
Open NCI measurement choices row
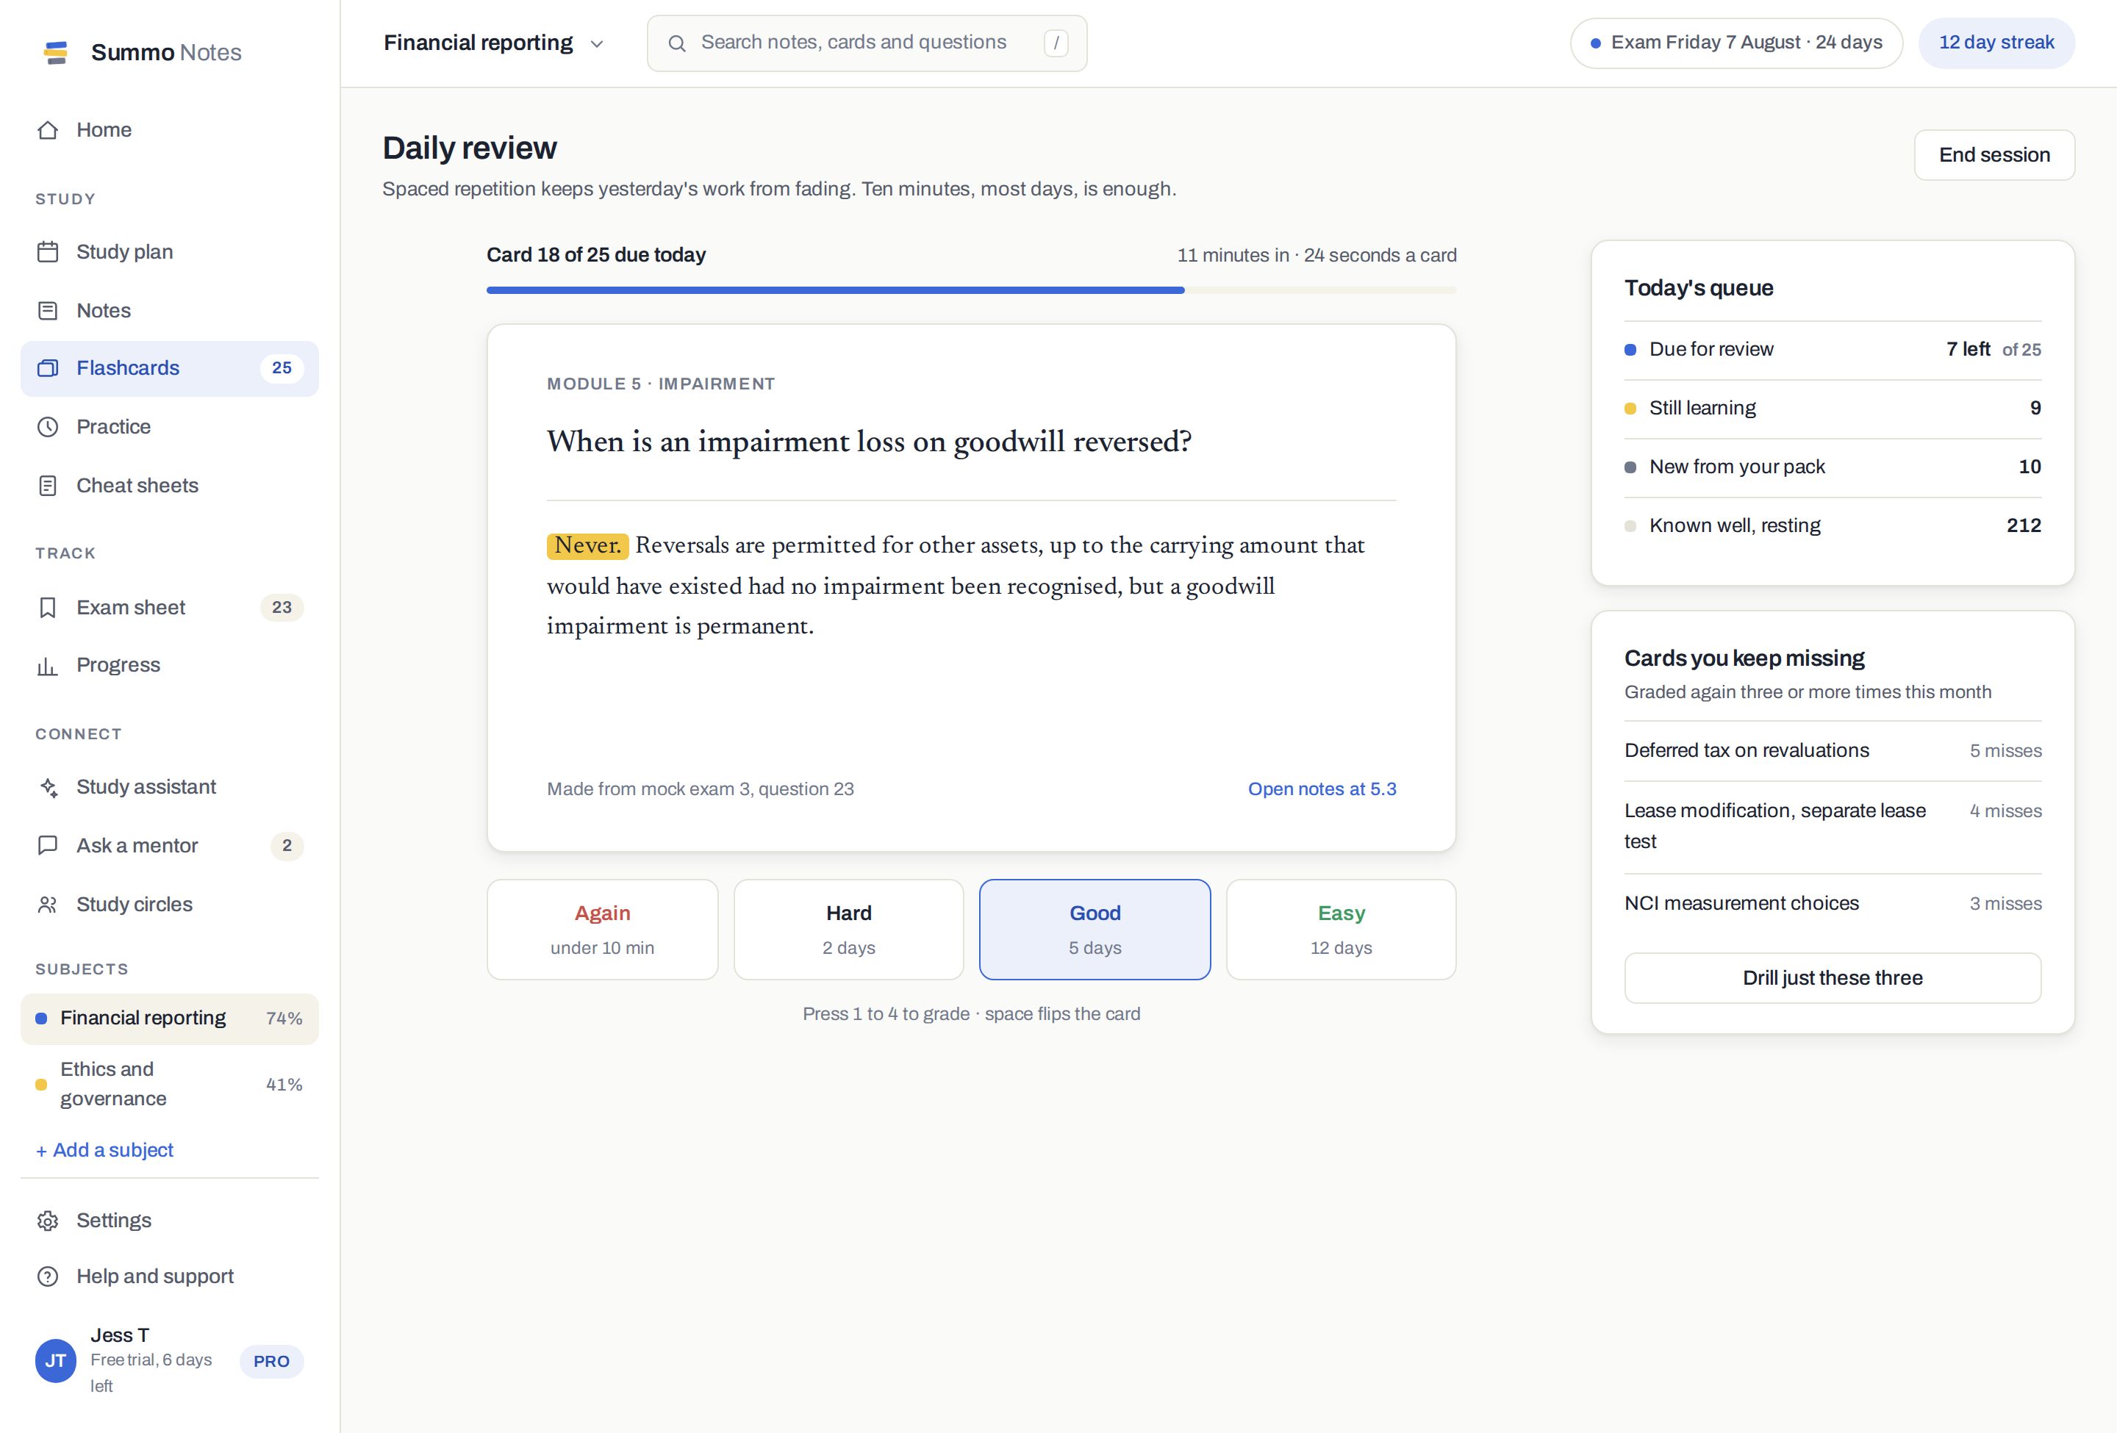pos(1833,904)
